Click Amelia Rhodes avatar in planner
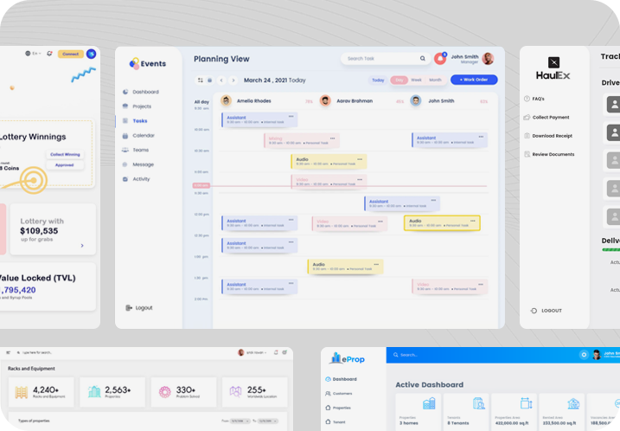This screenshot has width=620, height=431. 227,100
